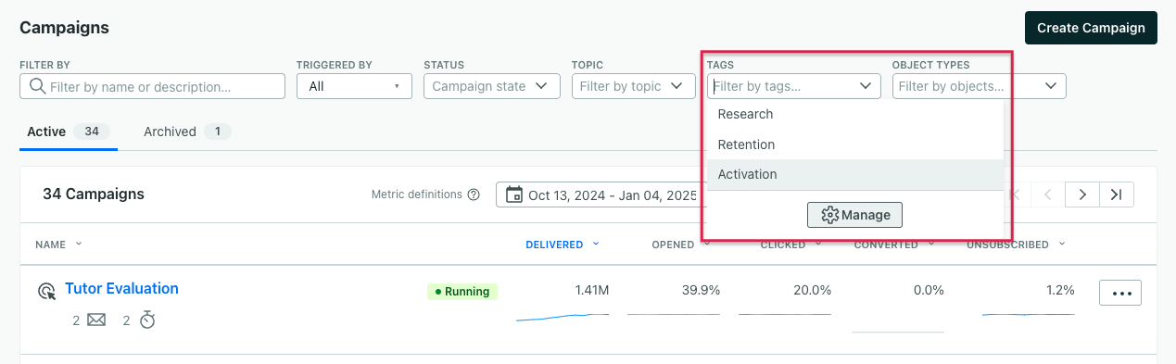
Task: Go to the previous page arrow
Action: (x=1048, y=195)
